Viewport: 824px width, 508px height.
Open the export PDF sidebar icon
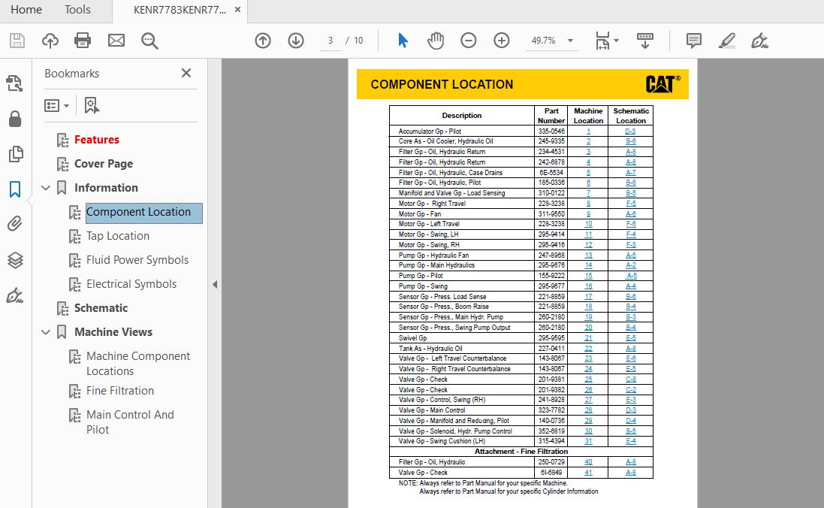click(15, 83)
